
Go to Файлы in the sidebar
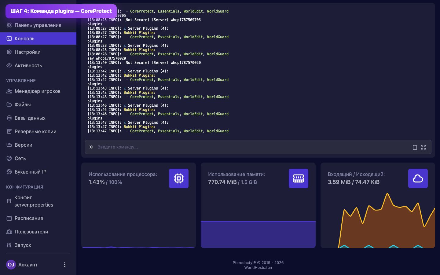pyautogui.click(x=38, y=105)
